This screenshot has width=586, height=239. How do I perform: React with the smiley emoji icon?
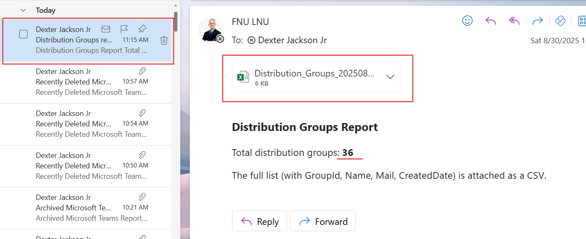tap(468, 21)
